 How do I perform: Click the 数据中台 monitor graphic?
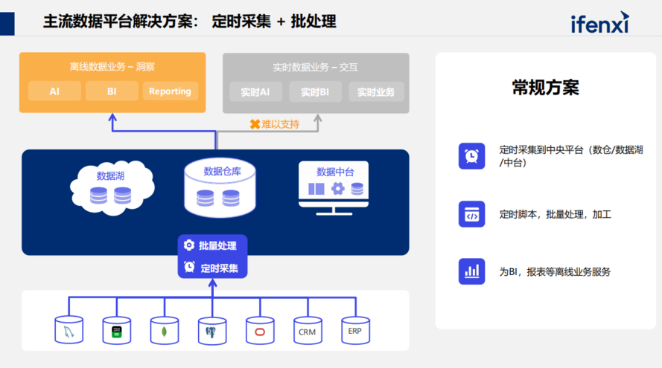tap(335, 186)
